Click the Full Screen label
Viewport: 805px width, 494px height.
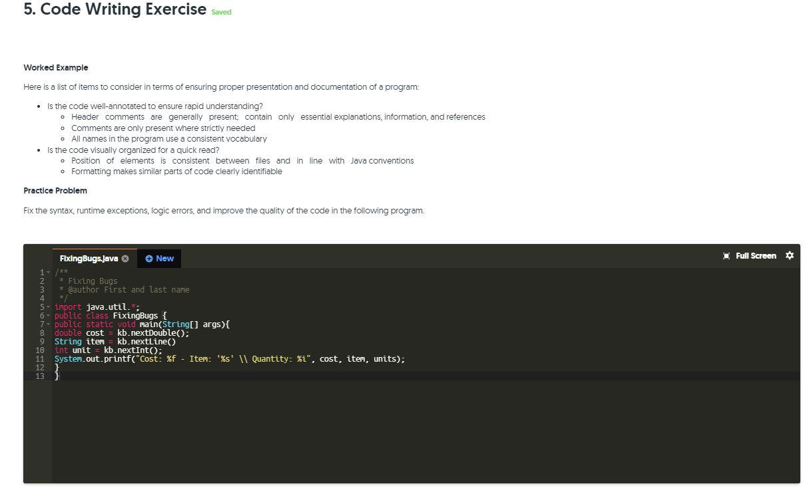[x=755, y=255]
